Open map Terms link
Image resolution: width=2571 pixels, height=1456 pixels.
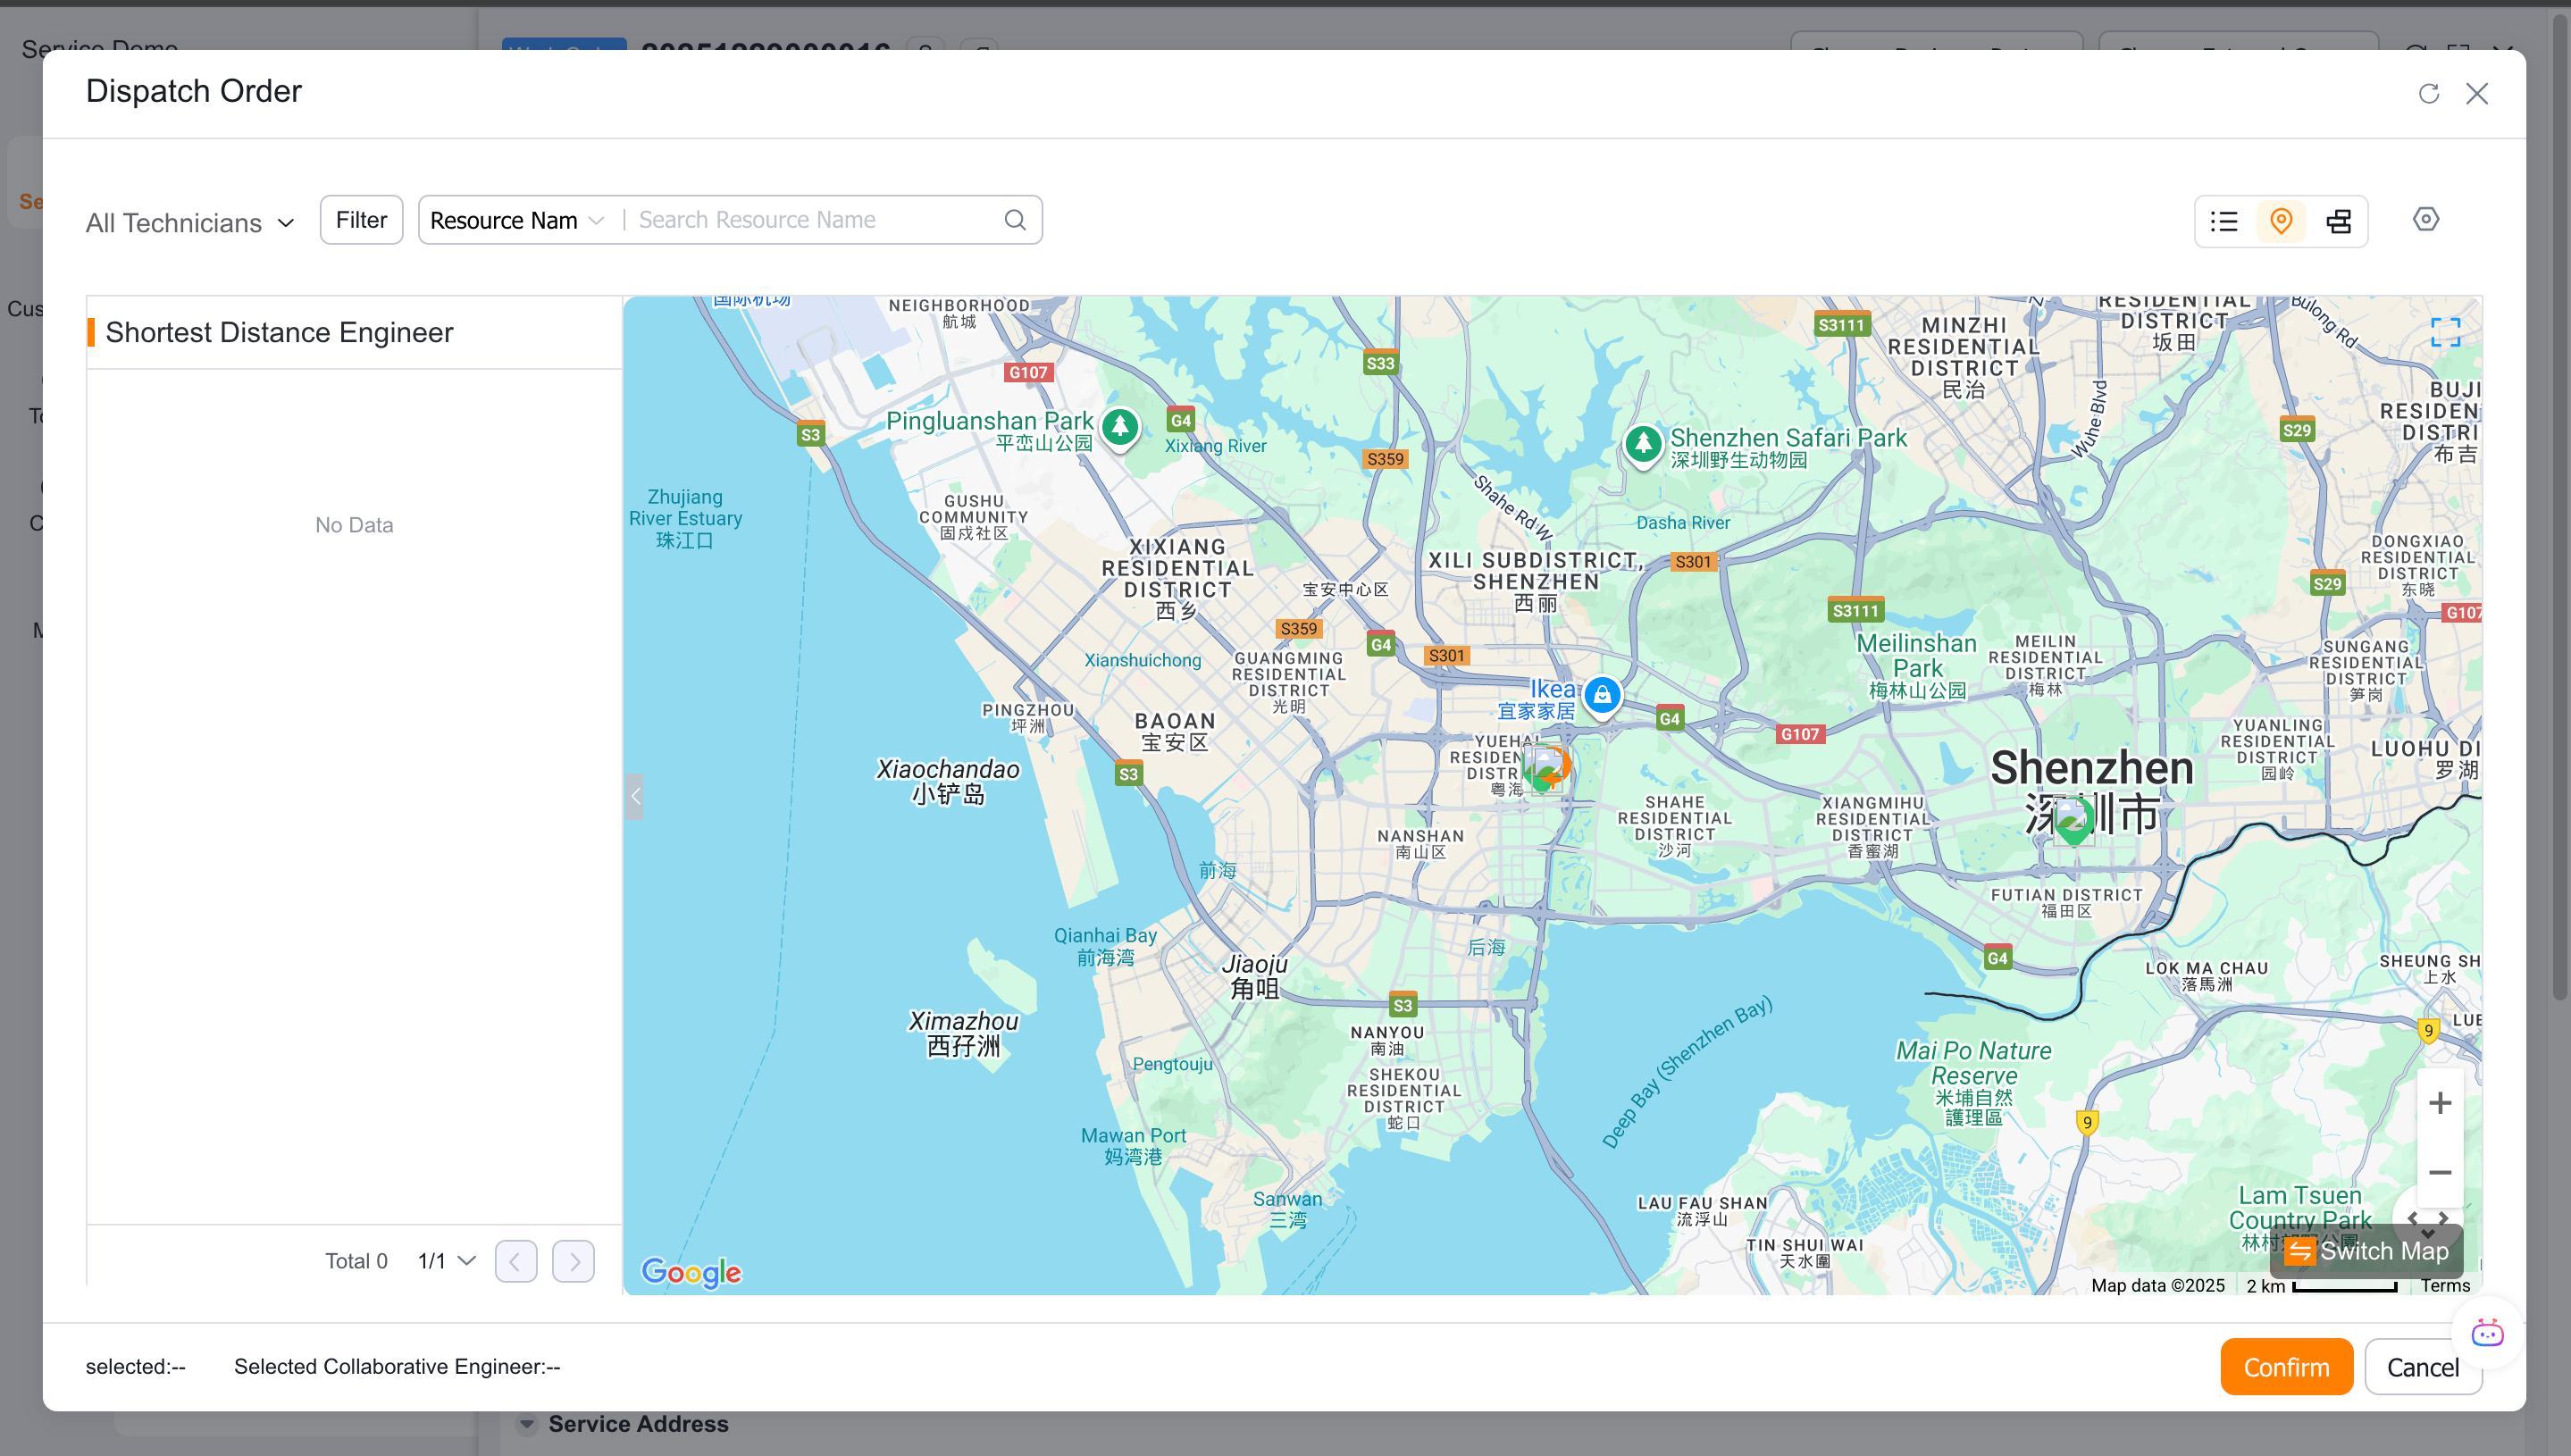(2445, 1286)
